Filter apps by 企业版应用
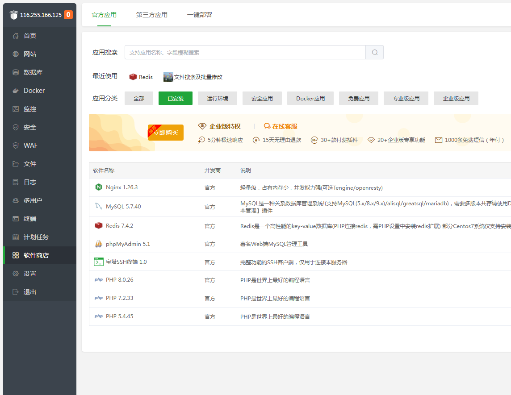 pos(456,98)
